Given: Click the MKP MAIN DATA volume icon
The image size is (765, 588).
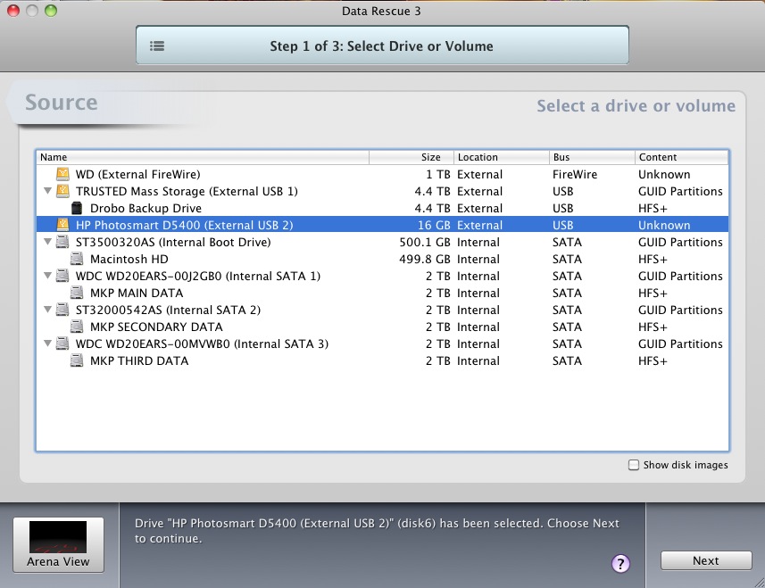Looking at the screenshot, I should point(76,293).
